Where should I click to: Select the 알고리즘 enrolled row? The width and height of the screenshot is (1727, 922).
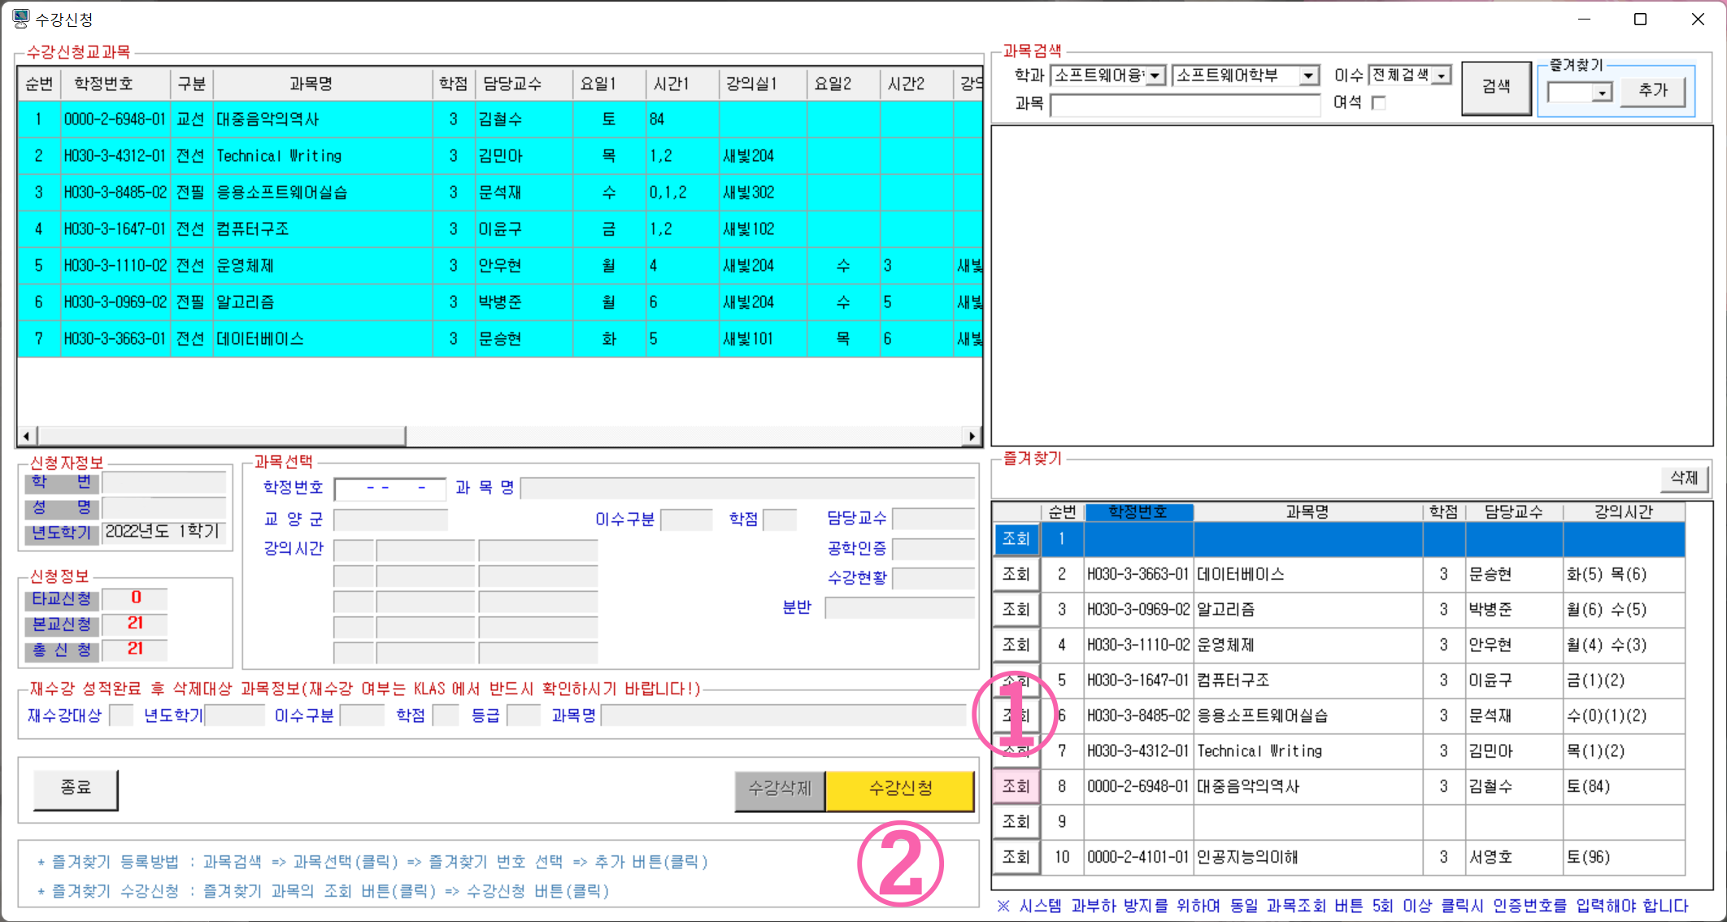[x=500, y=302]
